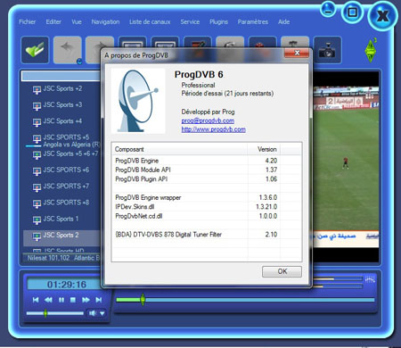Image resolution: width=401 pixels, height=348 pixels.
Task: Mute audio with the speaker icon
Action: coord(93,313)
